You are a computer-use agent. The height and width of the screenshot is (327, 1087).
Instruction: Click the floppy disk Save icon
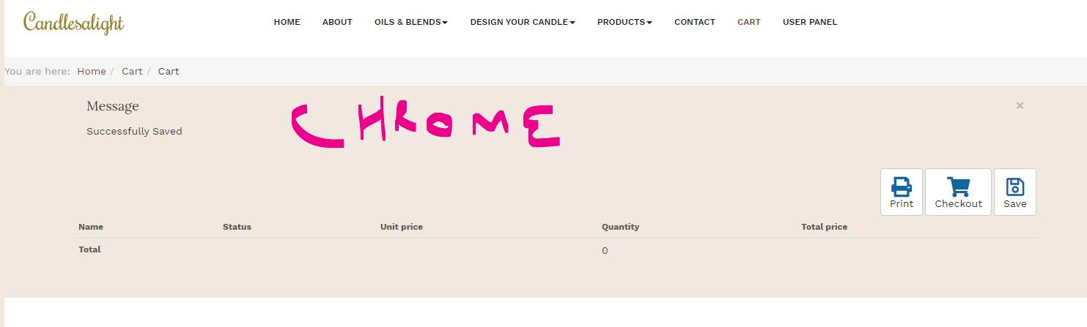tap(1014, 187)
